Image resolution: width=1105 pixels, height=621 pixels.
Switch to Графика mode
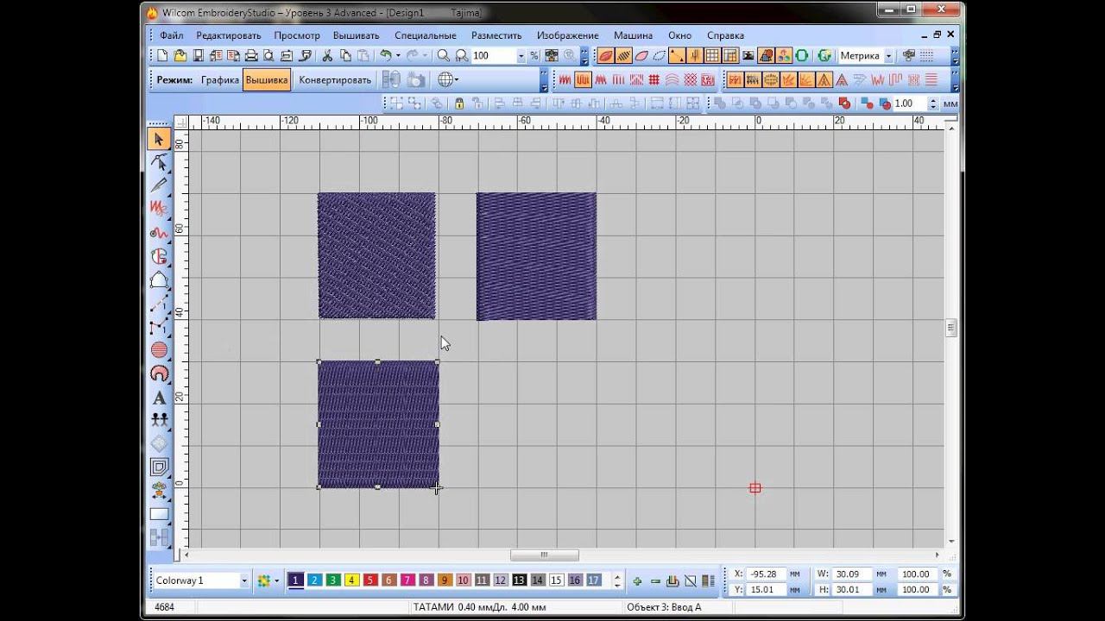(220, 80)
